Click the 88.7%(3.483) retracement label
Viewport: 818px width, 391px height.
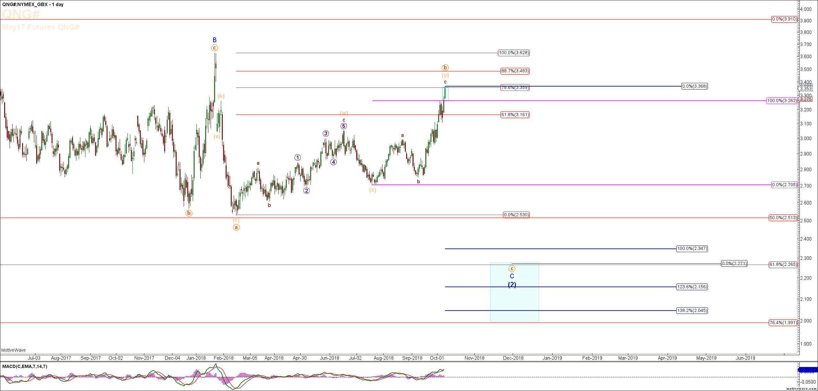click(x=515, y=71)
